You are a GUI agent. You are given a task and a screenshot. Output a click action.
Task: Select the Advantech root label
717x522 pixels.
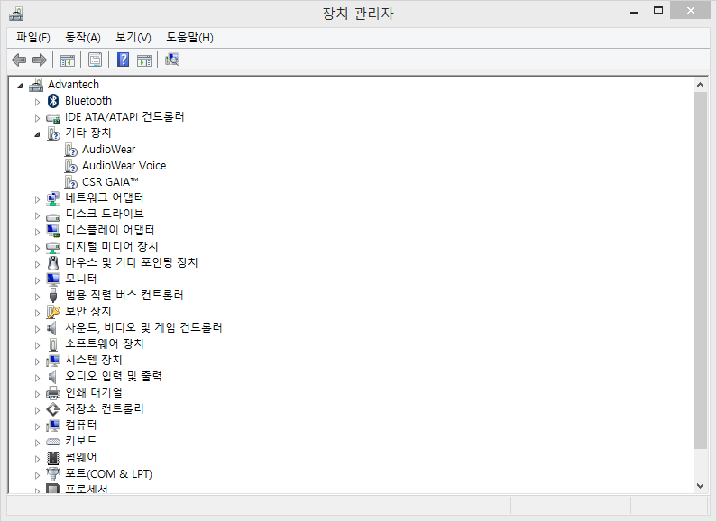[73, 85]
